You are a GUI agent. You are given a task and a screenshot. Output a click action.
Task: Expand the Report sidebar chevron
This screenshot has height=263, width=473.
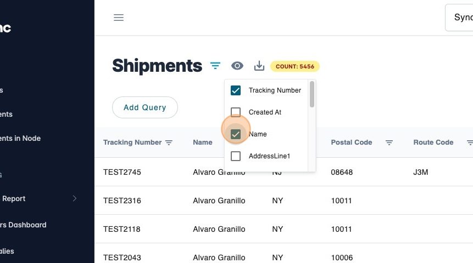[75, 198]
